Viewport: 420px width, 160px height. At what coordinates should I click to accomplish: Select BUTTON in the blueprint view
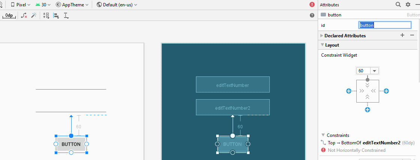tap(233, 144)
